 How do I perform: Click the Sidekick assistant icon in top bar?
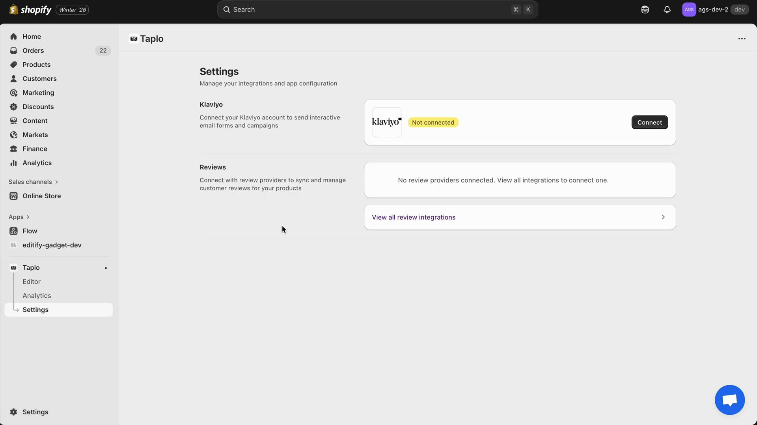(645, 9)
